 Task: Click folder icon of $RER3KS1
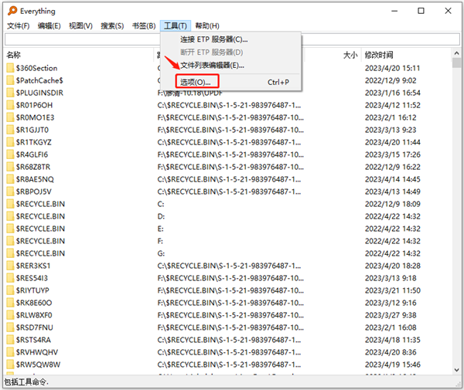click(10, 266)
